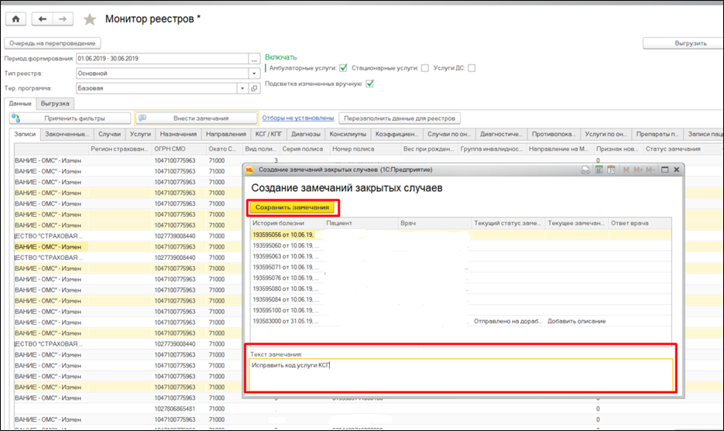Add page to favorites with star icon
Viewport: 724px width, 431px height.
[x=90, y=19]
